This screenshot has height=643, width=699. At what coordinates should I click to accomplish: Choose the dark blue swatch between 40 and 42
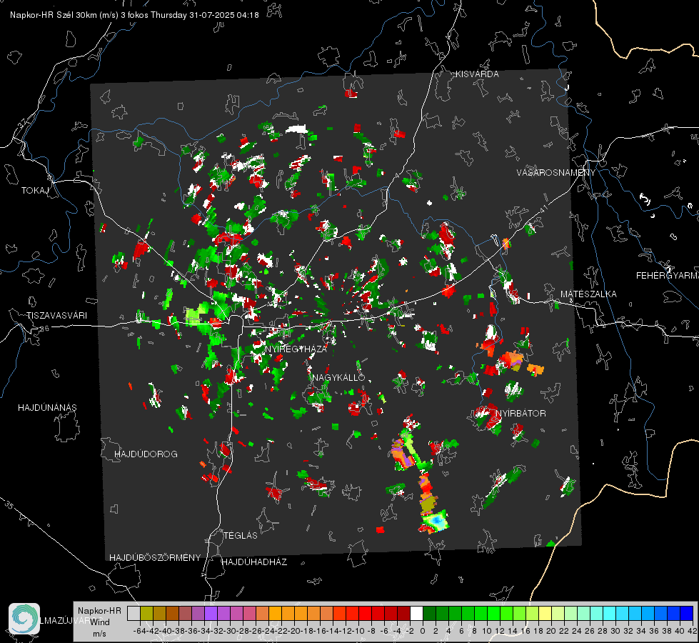687,614
